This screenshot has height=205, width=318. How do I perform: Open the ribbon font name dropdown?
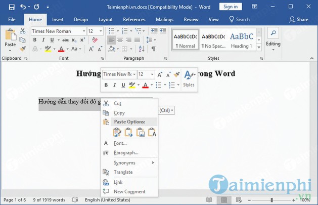pyautogui.click(x=84, y=31)
